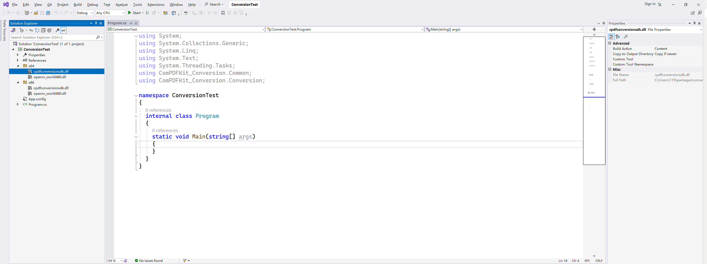The width and height of the screenshot is (707, 264).
Task: Toggle Preview Selected Items in Solution Explorer
Action: click(64, 30)
